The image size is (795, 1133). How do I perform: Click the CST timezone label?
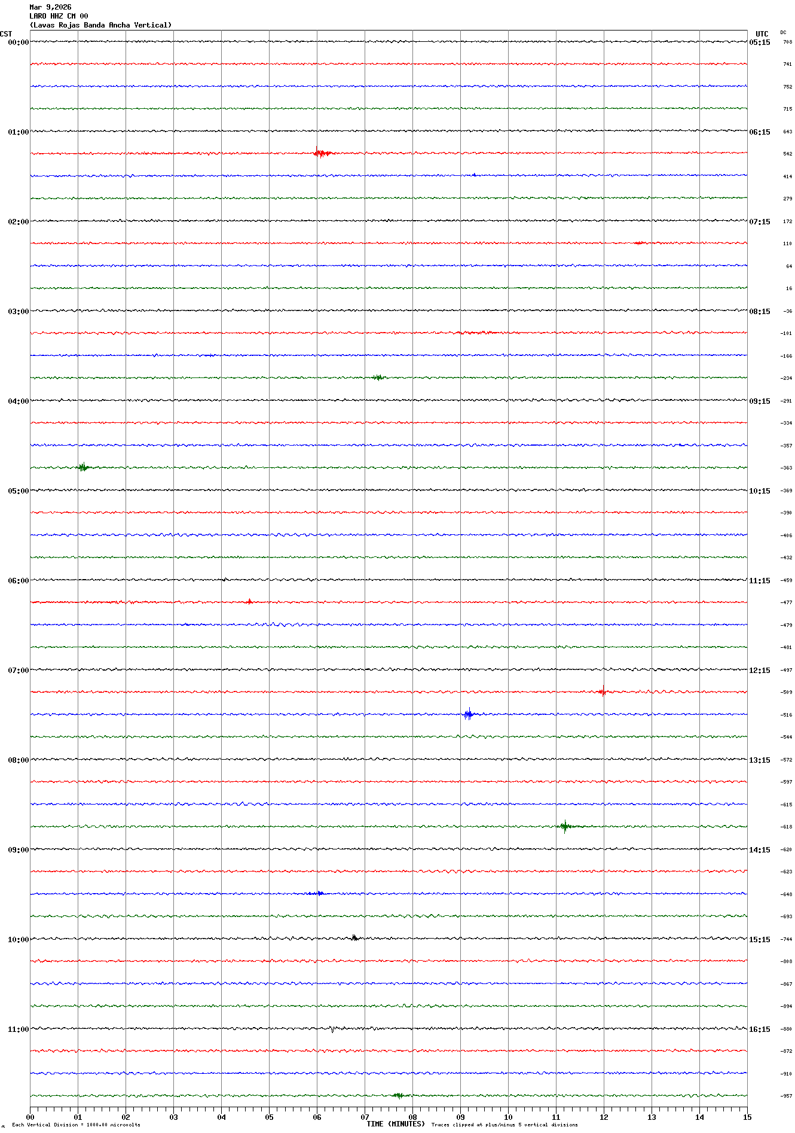[x=6, y=34]
